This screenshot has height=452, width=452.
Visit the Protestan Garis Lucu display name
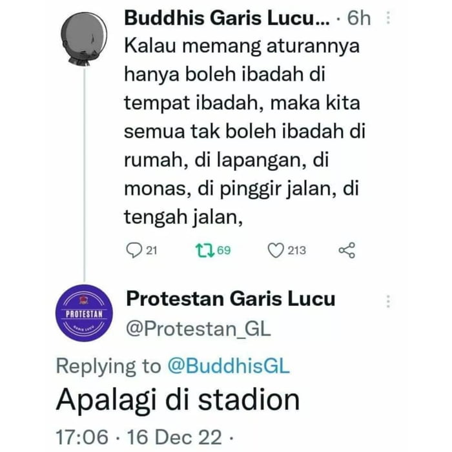pos(231,299)
